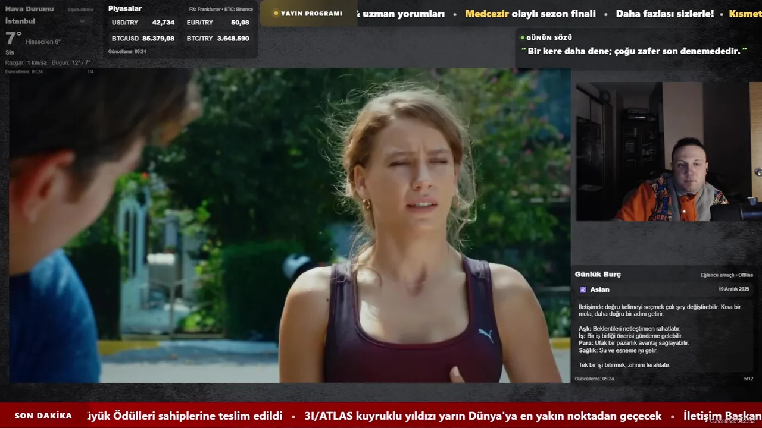Screen dimensions: 762x428
Task: Click the İş horoscope line
Action: (x=630, y=336)
